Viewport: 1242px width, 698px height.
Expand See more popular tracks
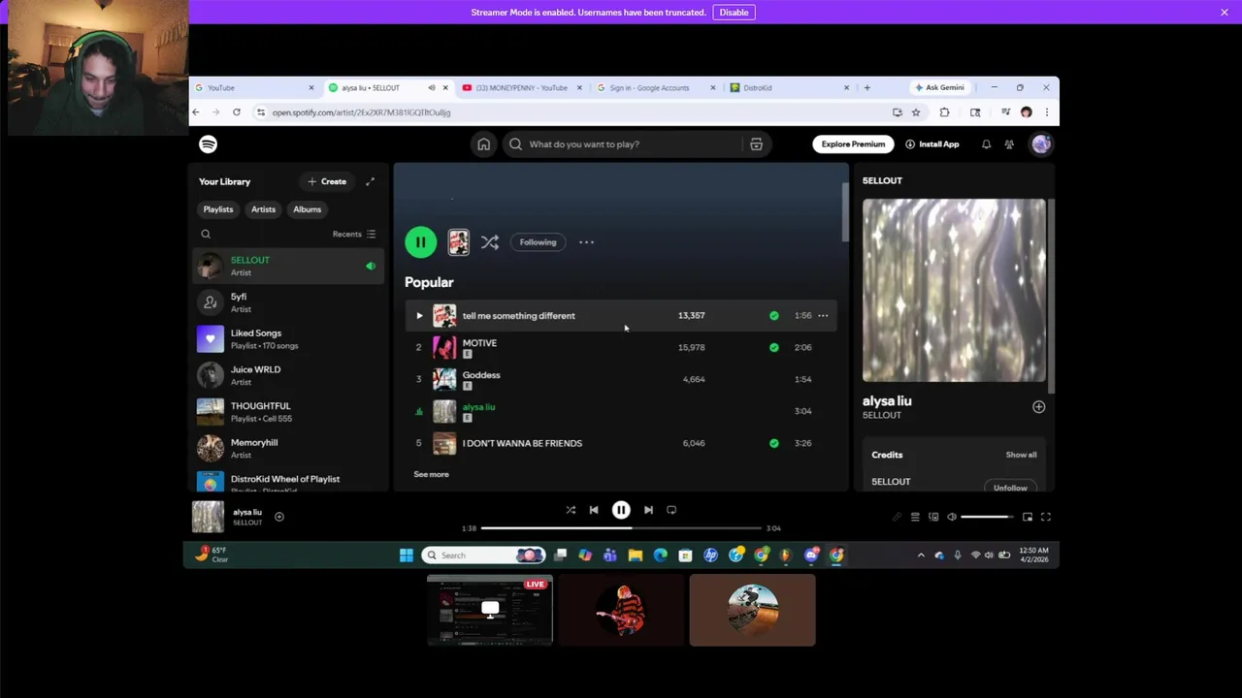[x=431, y=474]
